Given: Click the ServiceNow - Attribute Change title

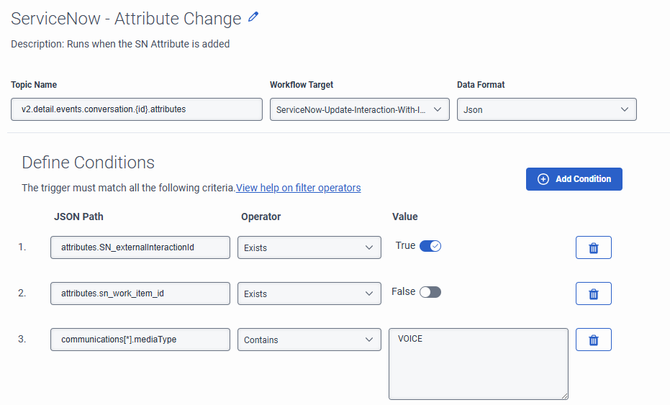Looking at the screenshot, I should (x=126, y=19).
